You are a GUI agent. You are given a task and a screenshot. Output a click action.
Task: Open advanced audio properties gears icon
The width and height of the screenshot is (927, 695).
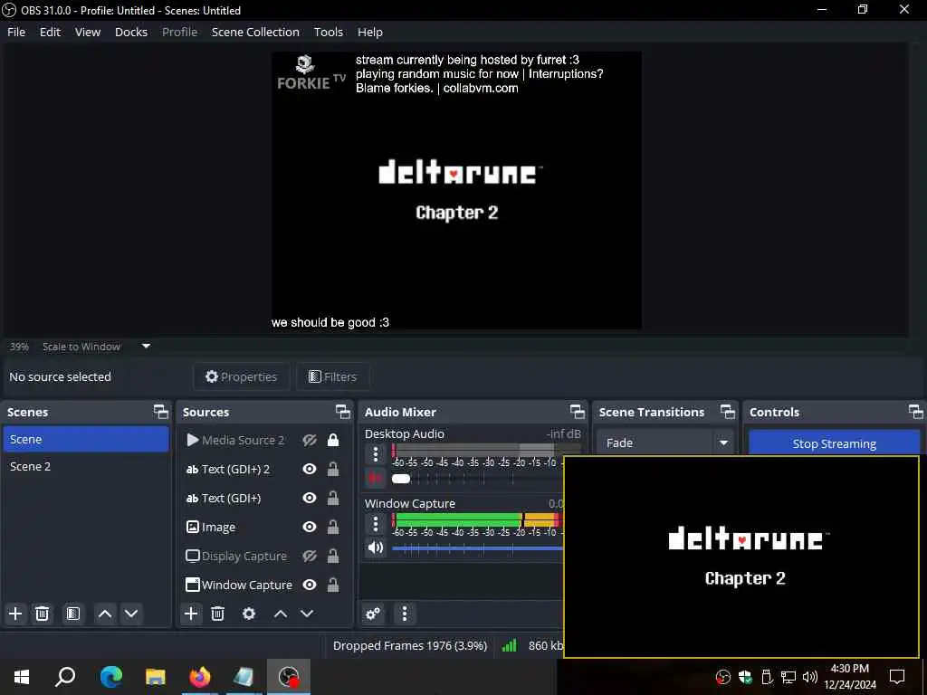click(x=373, y=614)
